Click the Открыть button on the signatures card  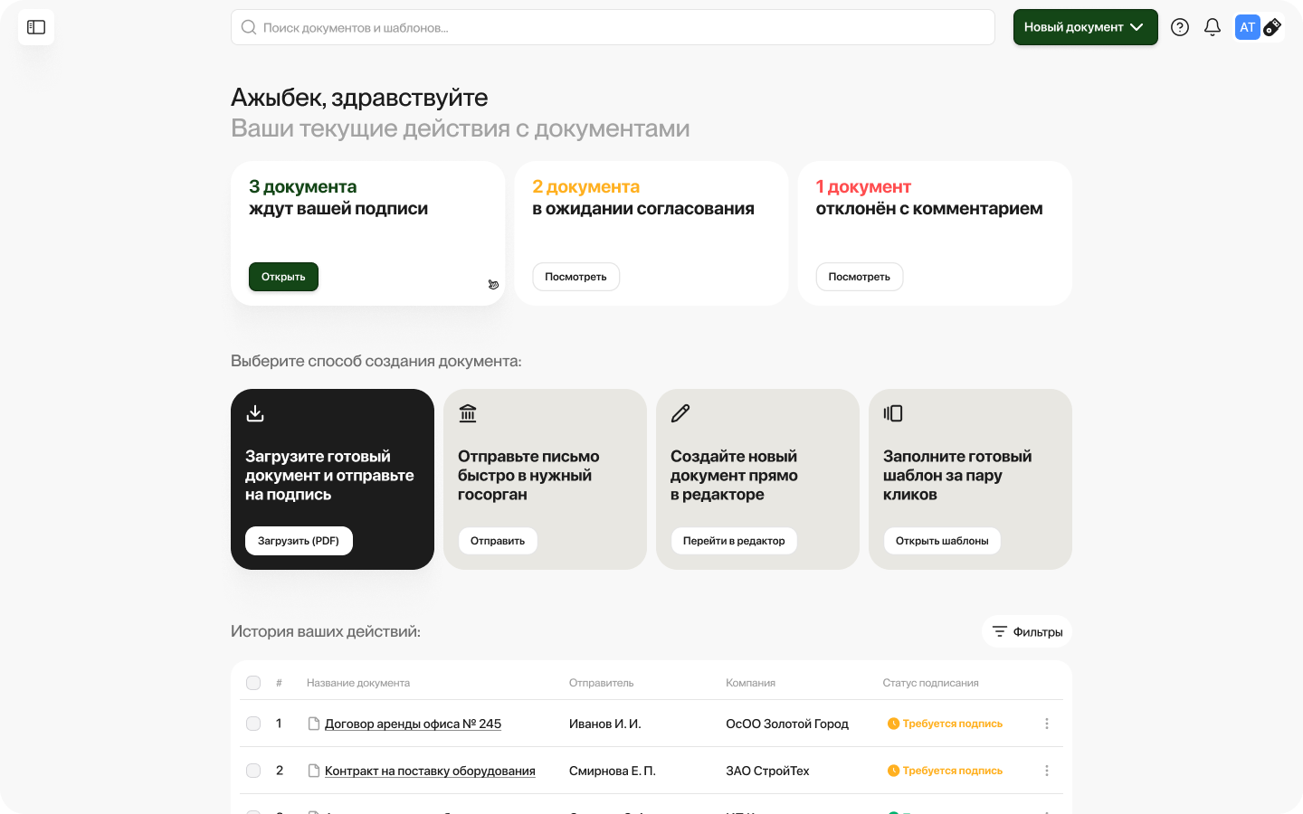(x=283, y=277)
